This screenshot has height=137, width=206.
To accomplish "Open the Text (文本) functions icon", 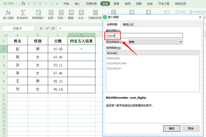I will (81, 13).
